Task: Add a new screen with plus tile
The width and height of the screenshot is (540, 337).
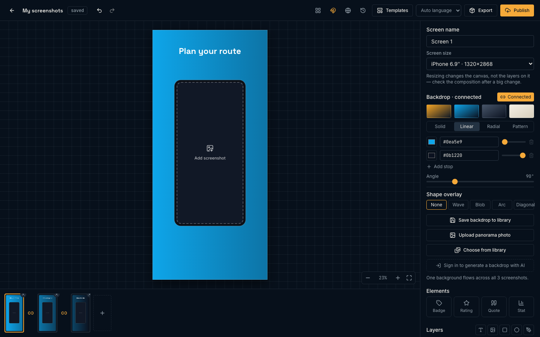Action: click(x=102, y=313)
